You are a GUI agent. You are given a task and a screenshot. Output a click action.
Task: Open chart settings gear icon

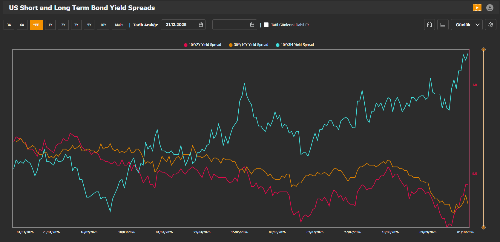(x=491, y=25)
